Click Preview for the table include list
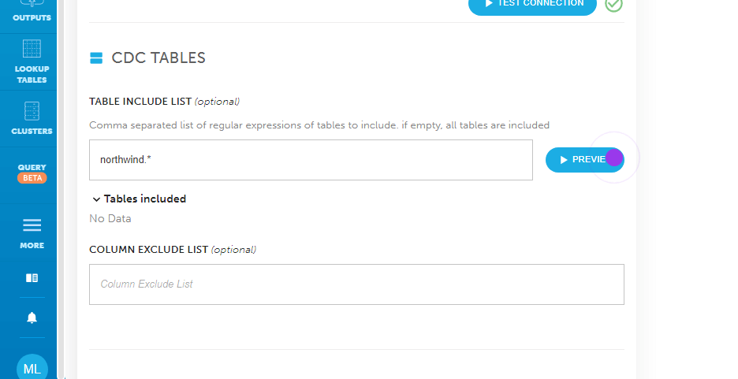Viewport: 738px width, 379px height. tap(584, 160)
